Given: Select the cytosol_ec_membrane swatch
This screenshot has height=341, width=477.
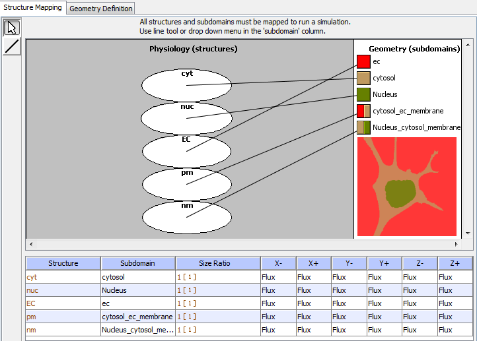Looking at the screenshot, I should (363, 111).
